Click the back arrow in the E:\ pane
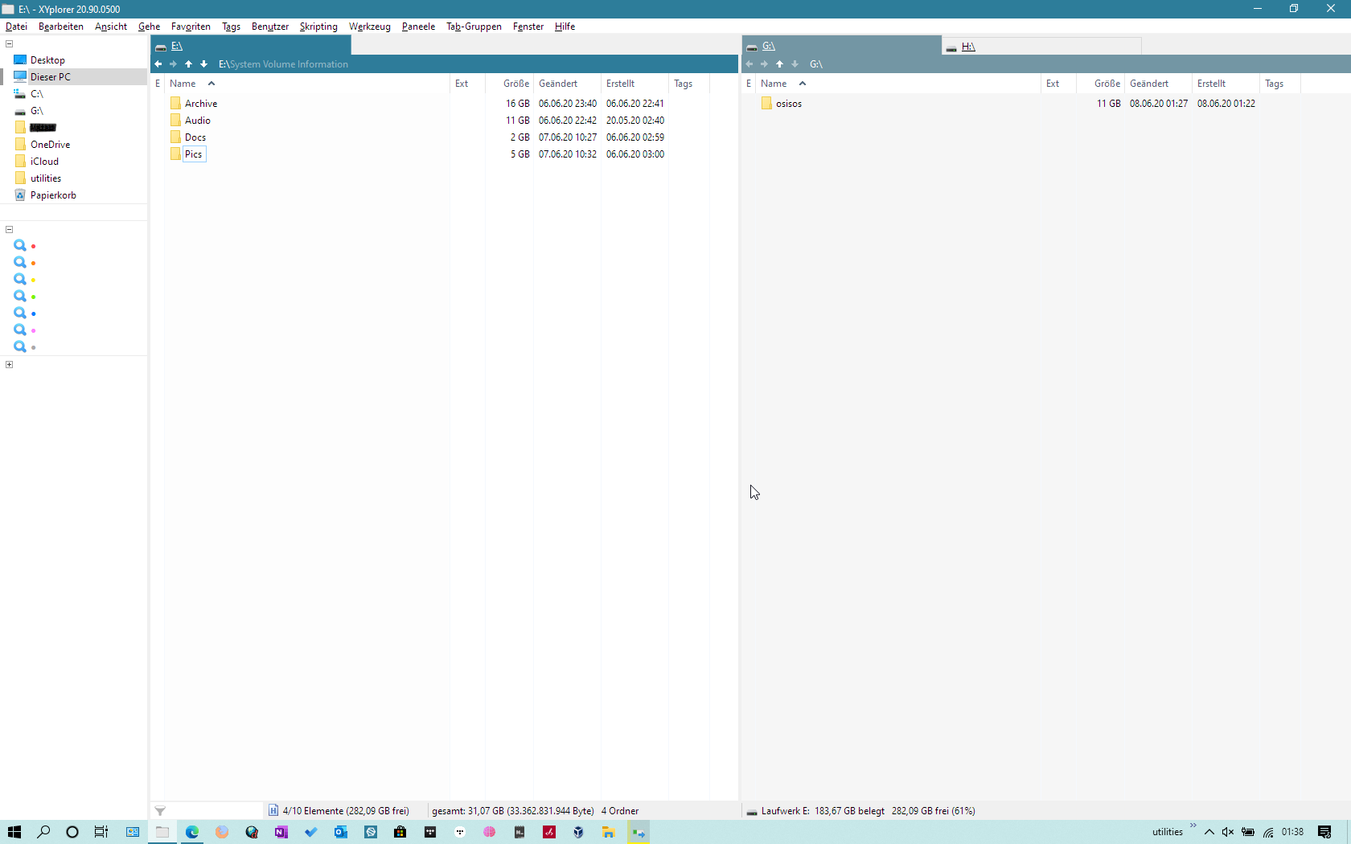 pyautogui.click(x=158, y=64)
